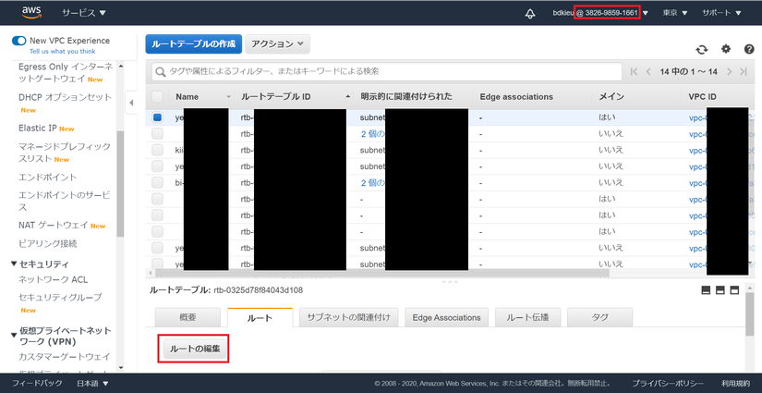Screen dimensions: 762x393
Task: Select the ルート tab
Action: 260,317
